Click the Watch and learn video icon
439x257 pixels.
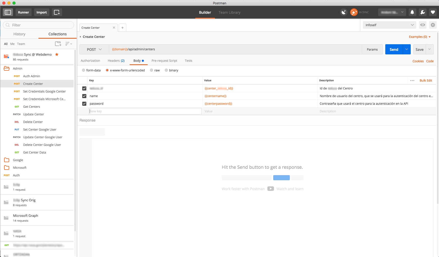[271, 189]
